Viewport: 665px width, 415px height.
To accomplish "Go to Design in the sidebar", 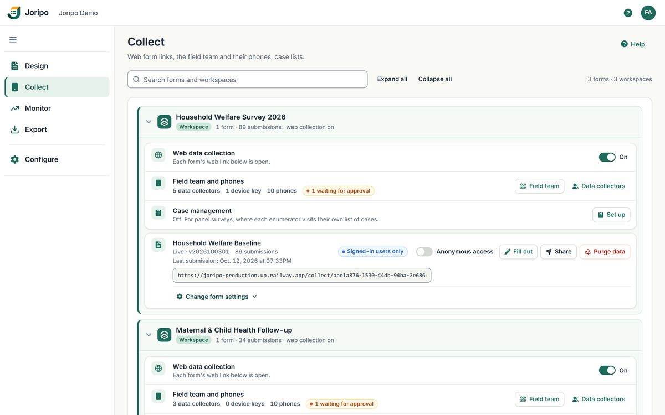I will 57,66.
